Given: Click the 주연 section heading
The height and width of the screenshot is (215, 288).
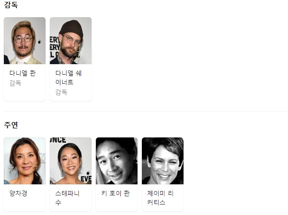Looking at the screenshot, I should (11, 125).
